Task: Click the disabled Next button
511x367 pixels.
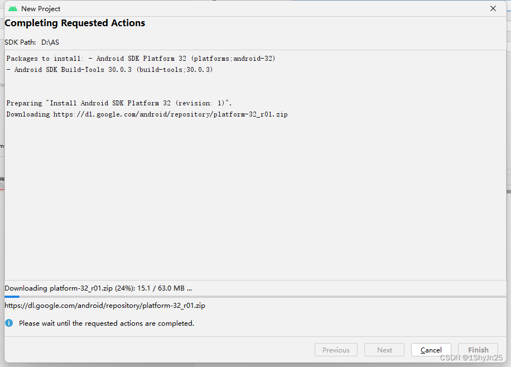Action: click(x=384, y=350)
